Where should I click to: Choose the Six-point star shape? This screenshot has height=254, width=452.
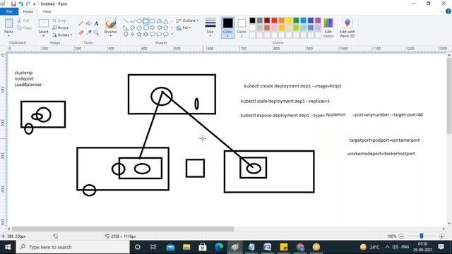[146, 35]
